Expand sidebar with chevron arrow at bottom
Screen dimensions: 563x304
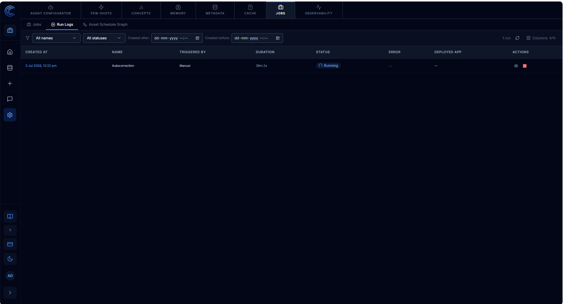coord(10,293)
